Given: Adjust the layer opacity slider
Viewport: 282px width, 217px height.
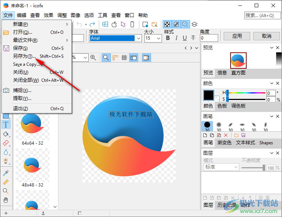Looking at the screenshot, I should point(253,168).
